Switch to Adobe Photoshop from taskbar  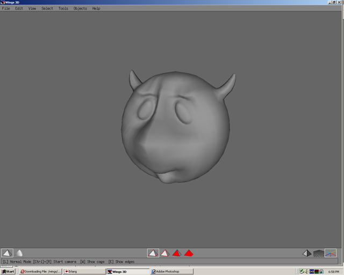[172, 271]
